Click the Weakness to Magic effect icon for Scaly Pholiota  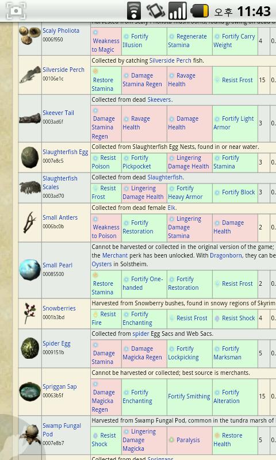(x=95, y=33)
